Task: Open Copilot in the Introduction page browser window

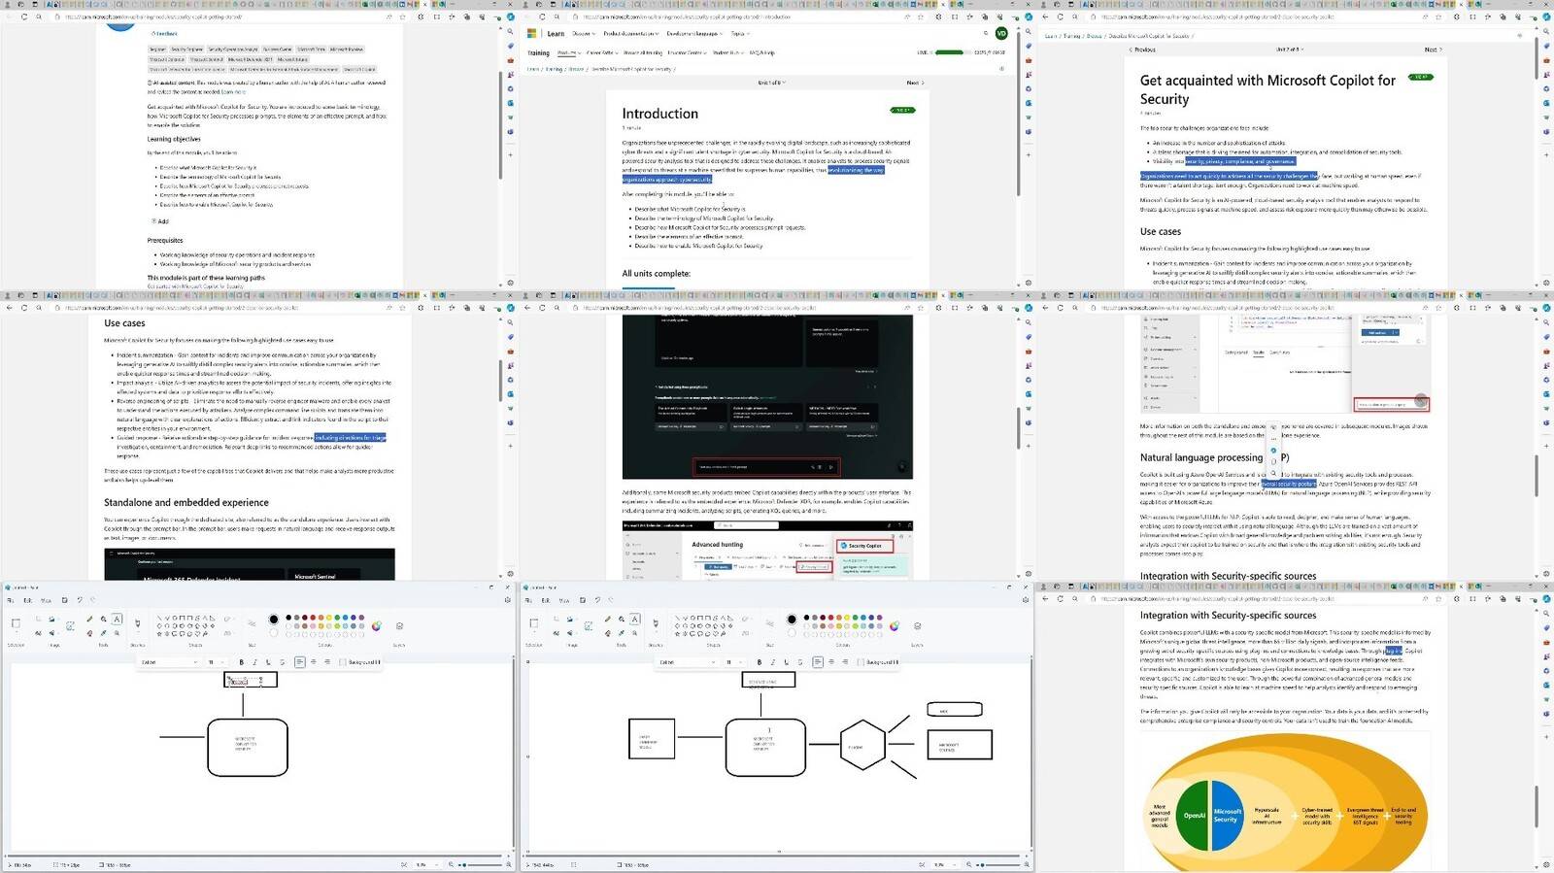Action: click(1029, 17)
